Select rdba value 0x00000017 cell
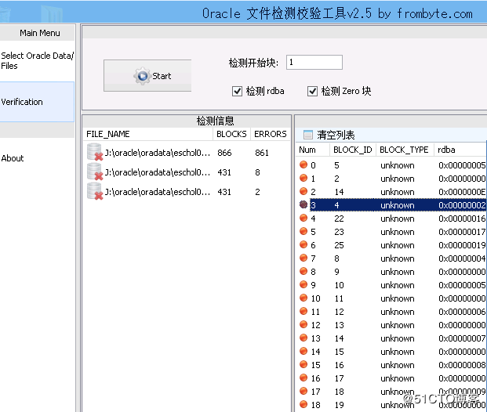This screenshot has height=412, width=487. click(462, 232)
